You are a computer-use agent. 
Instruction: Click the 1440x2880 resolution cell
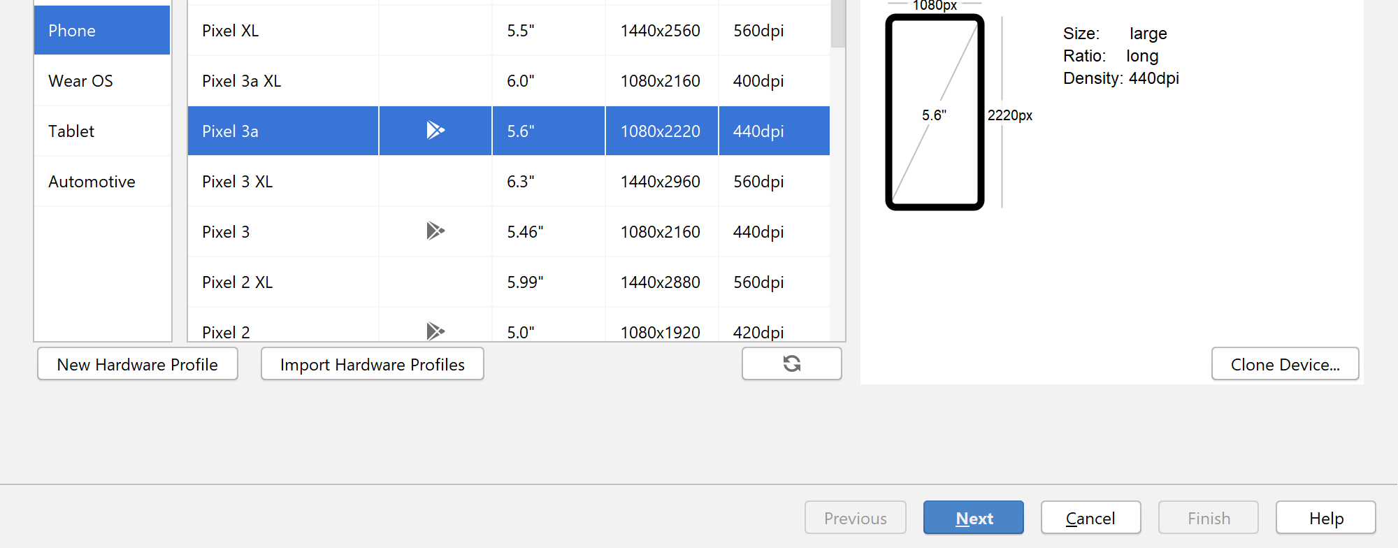(661, 282)
